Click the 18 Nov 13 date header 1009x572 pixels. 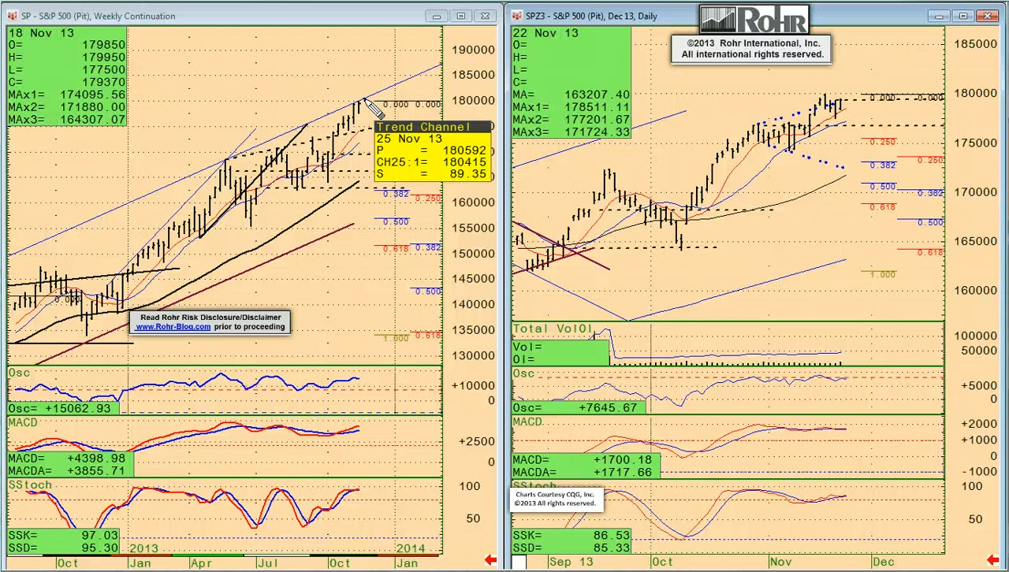(x=41, y=33)
